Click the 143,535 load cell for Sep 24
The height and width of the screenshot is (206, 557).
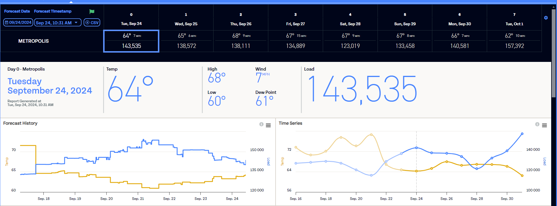click(131, 46)
